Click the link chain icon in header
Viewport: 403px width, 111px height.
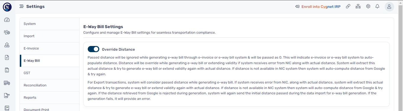click(348, 6)
